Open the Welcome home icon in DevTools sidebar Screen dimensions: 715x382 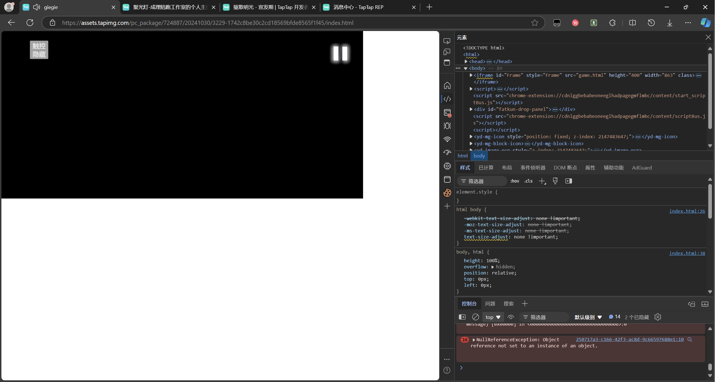tap(447, 85)
